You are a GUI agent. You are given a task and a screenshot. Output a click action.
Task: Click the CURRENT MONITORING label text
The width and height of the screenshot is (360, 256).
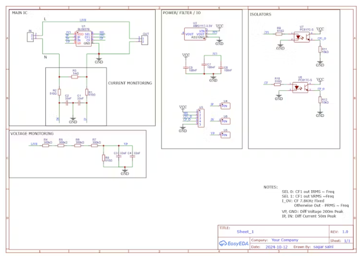coord(129,83)
